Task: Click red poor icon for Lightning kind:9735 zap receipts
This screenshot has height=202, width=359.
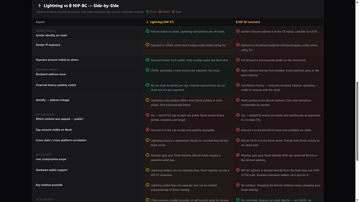Action: click(147, 115)
